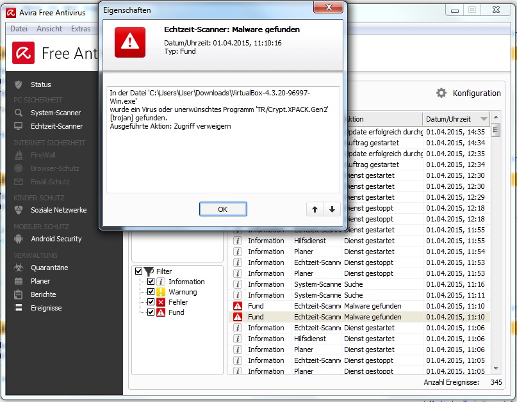
Task: Click OK in the Eigenschaften dialog
Action: pyautogui.click(x=223, y=209)
